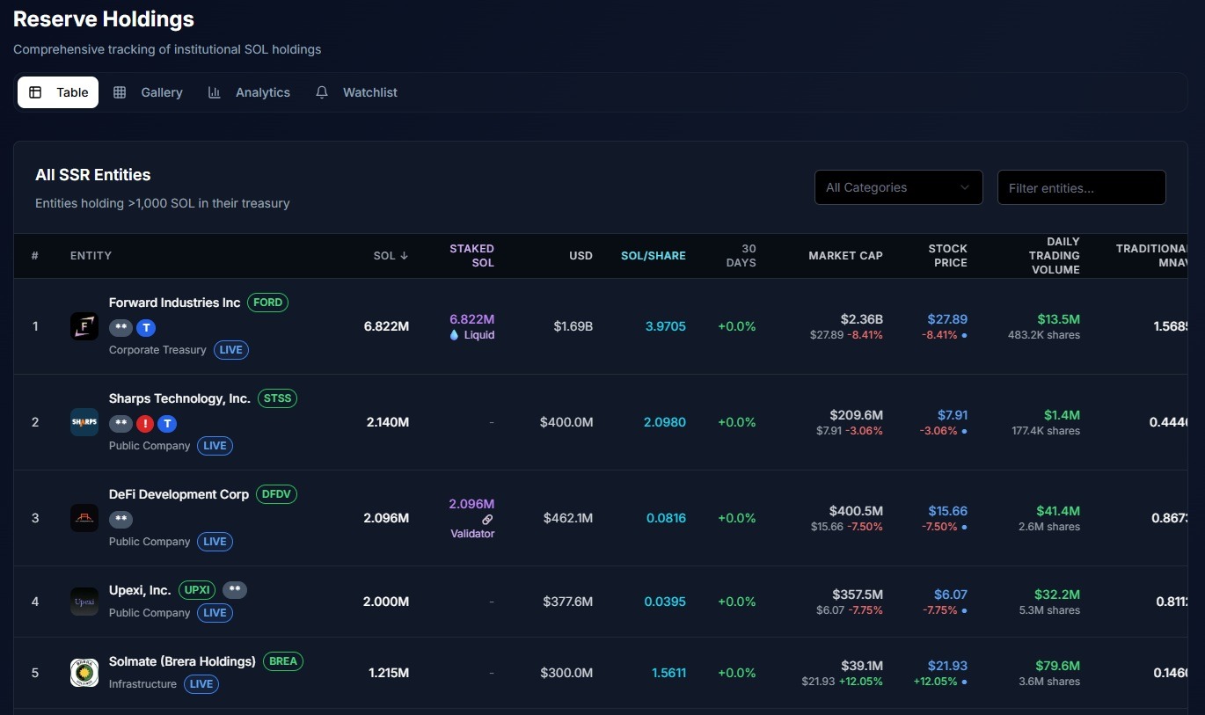Image resolution: width=1205 pixels, height=715 pixels.
Task: Sort by DAILY TRADING VOLUME column header
Action: click(x=1054, y=256)
